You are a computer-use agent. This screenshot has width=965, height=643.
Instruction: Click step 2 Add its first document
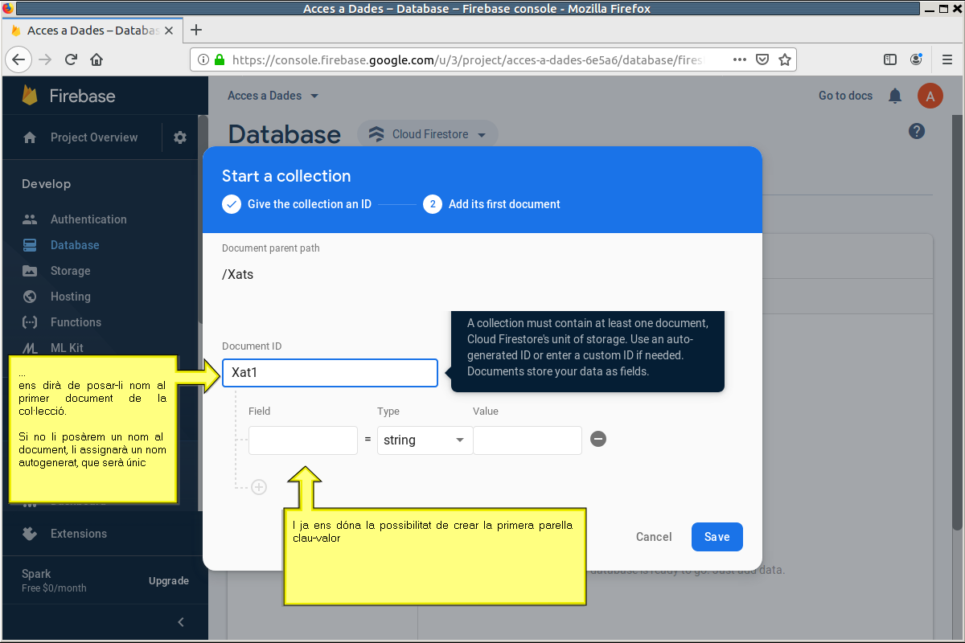pos(491,204)
